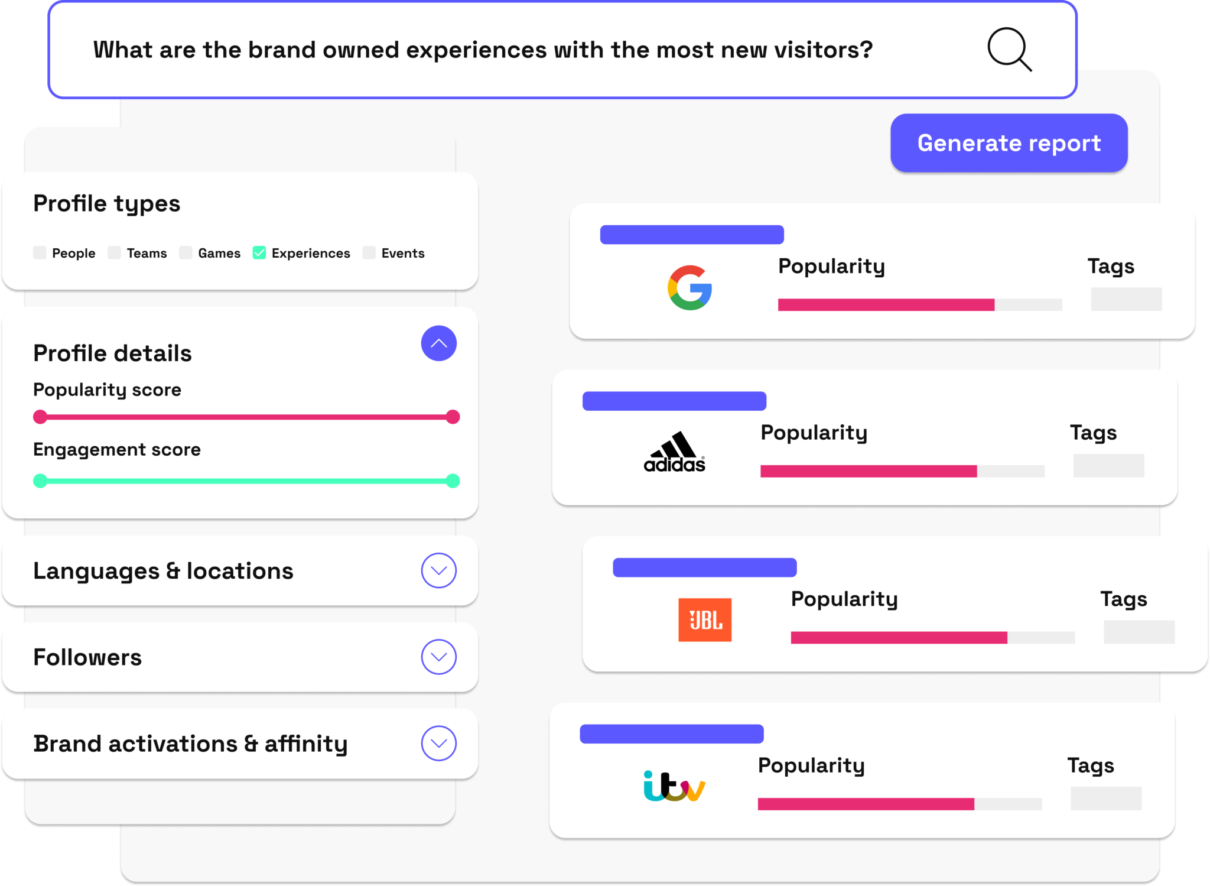Expand the Followers section
The image size is (1210, 886).
click(x=438, y=657)
